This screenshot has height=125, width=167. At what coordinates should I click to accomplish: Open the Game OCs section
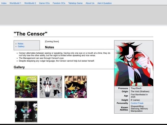44,3
